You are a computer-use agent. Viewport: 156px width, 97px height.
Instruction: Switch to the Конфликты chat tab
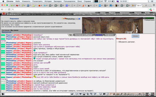pyautogui.click(x=109, y=35)
